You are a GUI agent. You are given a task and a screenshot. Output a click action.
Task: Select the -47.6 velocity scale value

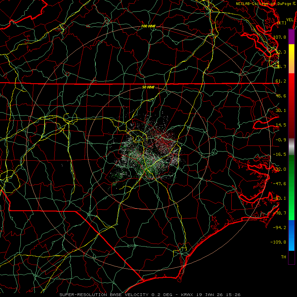pyautogui.click(x=280, y=184)
